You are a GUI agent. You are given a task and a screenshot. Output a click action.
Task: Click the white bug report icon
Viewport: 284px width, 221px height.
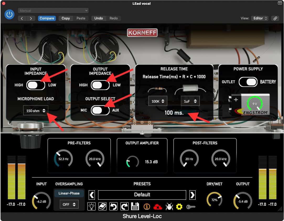(169, 207)
